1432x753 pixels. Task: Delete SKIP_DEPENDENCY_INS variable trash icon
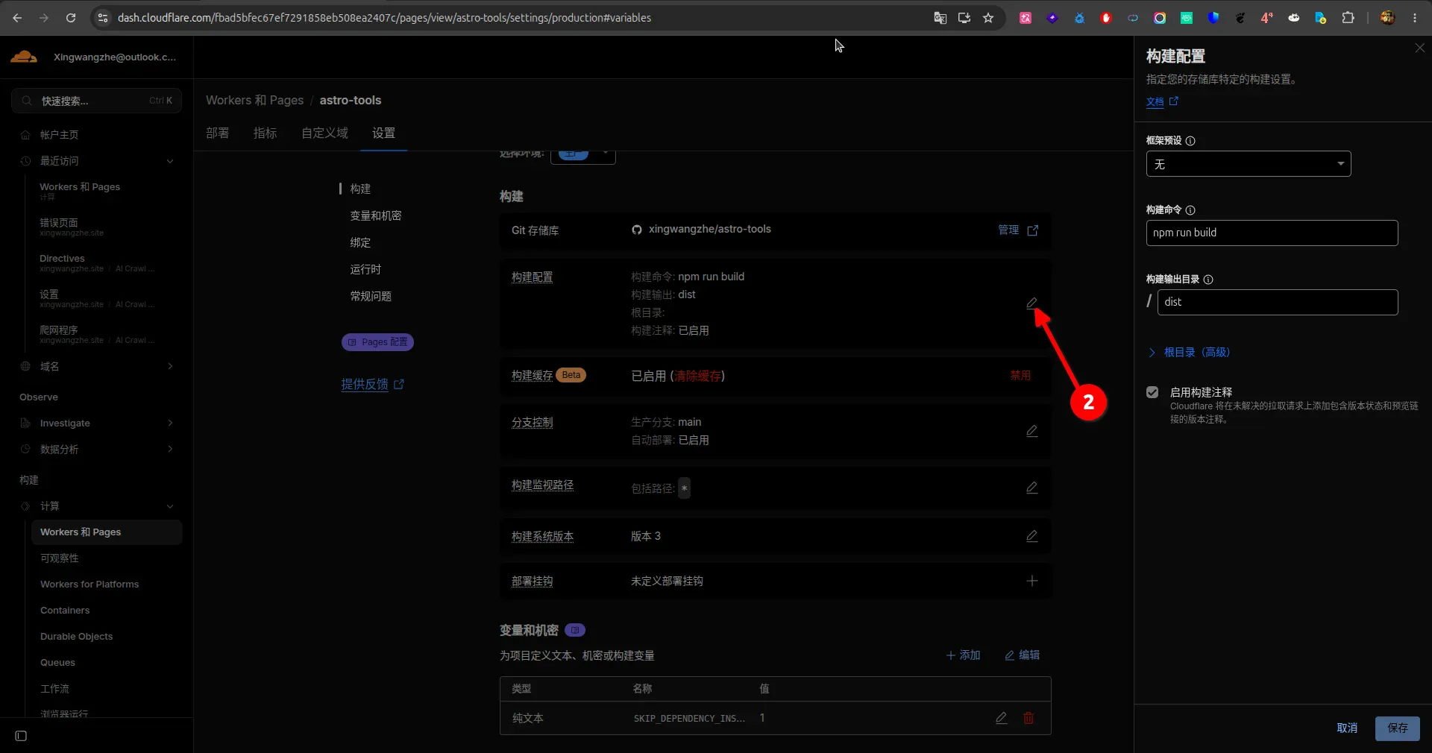pos(1029,718)
